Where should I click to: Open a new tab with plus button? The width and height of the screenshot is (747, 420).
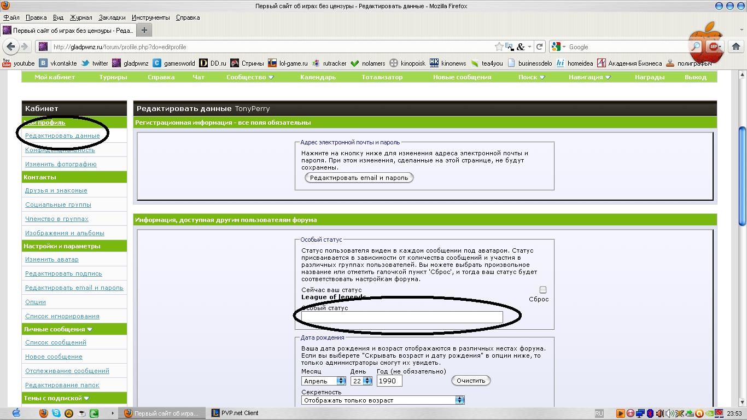[144, 30]
